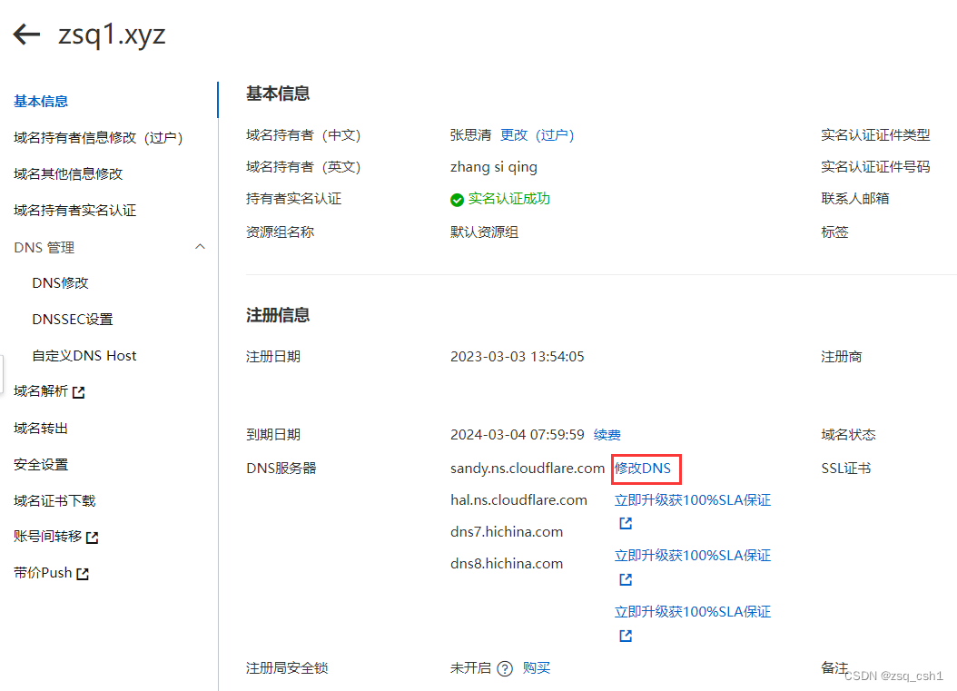957x691 pixels.
Task: Click 购买 for registry security lock
Action: 536,667
